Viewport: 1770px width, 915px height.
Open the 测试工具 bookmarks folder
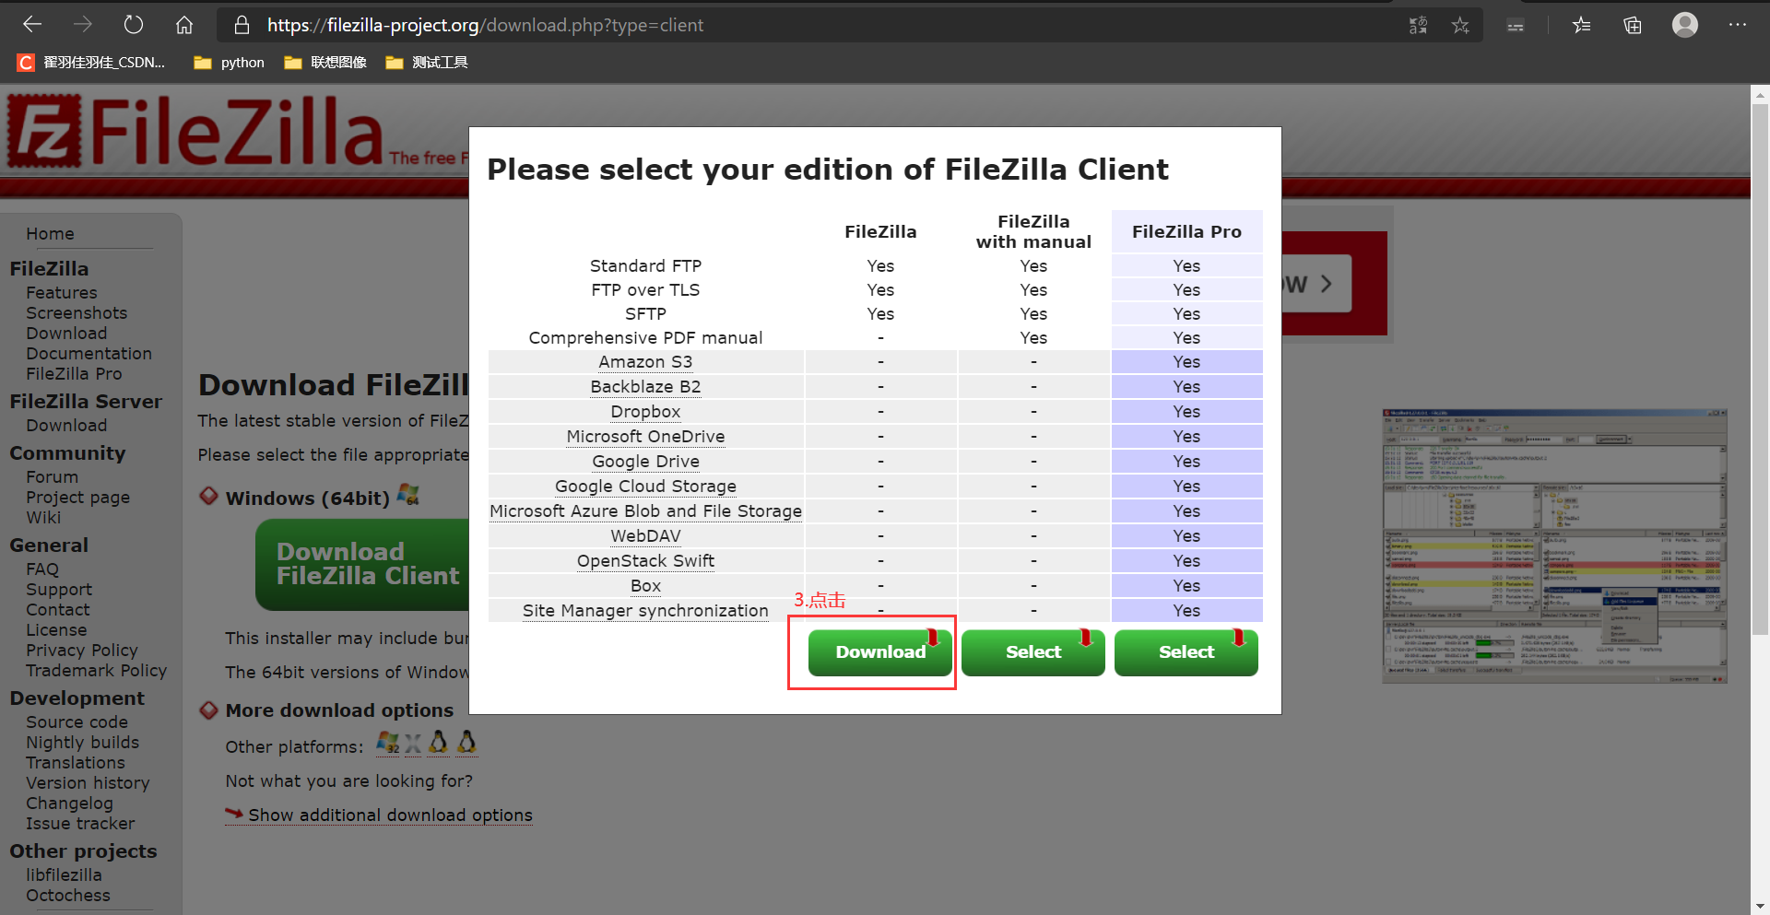[x=425, y=62]
